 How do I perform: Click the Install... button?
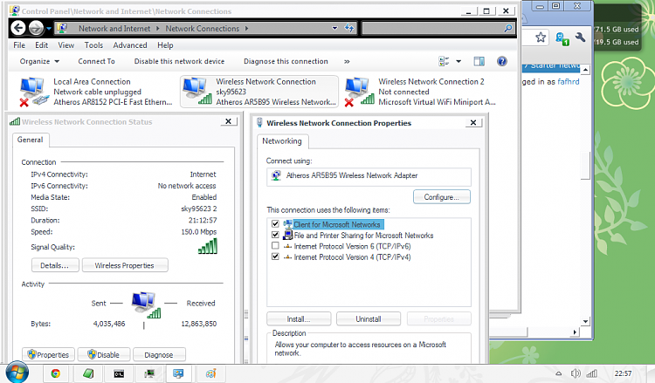coord(299,318)
